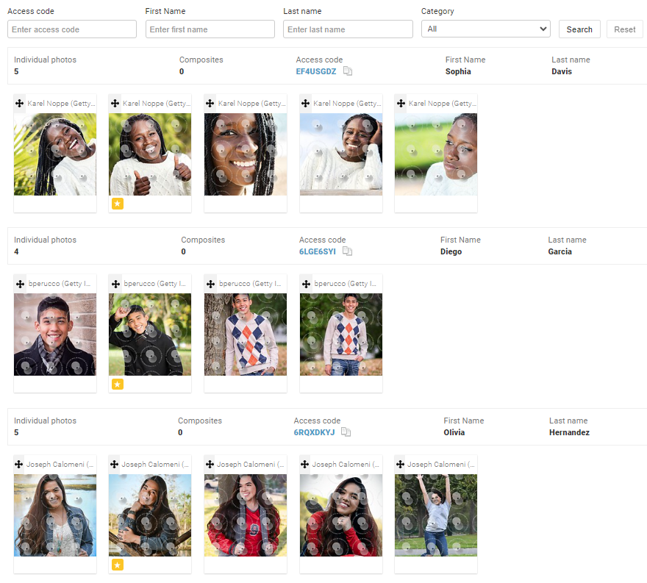Click move handle on Olivia's first photo
This screenshot has width=647, height=583.
(x=19, y=464)
